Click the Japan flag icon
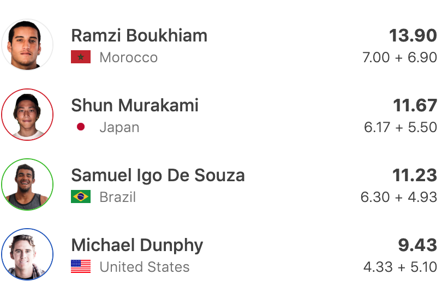Viewport: 442px width, 286px height. pyautogui.click(x=81, y=127)
